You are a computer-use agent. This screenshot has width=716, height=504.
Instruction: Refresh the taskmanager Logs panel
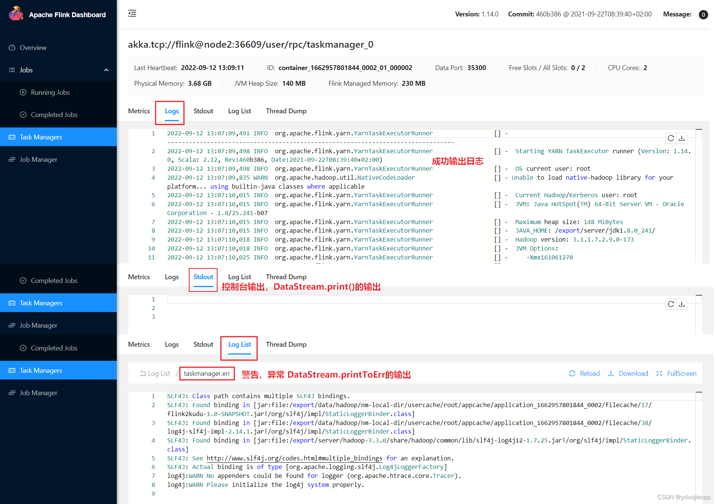(x=670, y=138)
